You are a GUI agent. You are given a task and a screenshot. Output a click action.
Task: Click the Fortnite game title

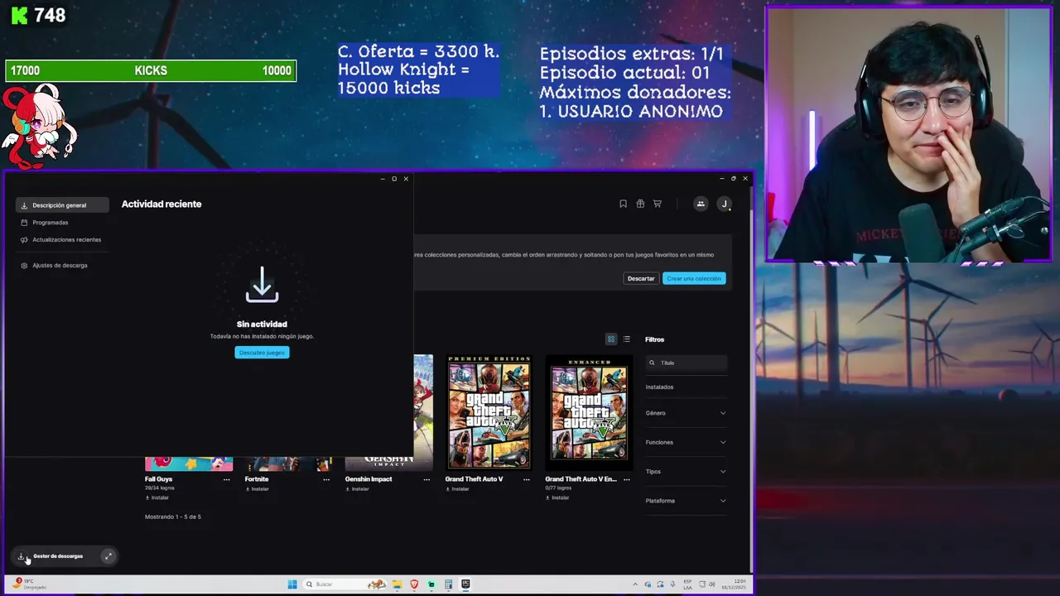pyautogui.click(x=257, y=479)
